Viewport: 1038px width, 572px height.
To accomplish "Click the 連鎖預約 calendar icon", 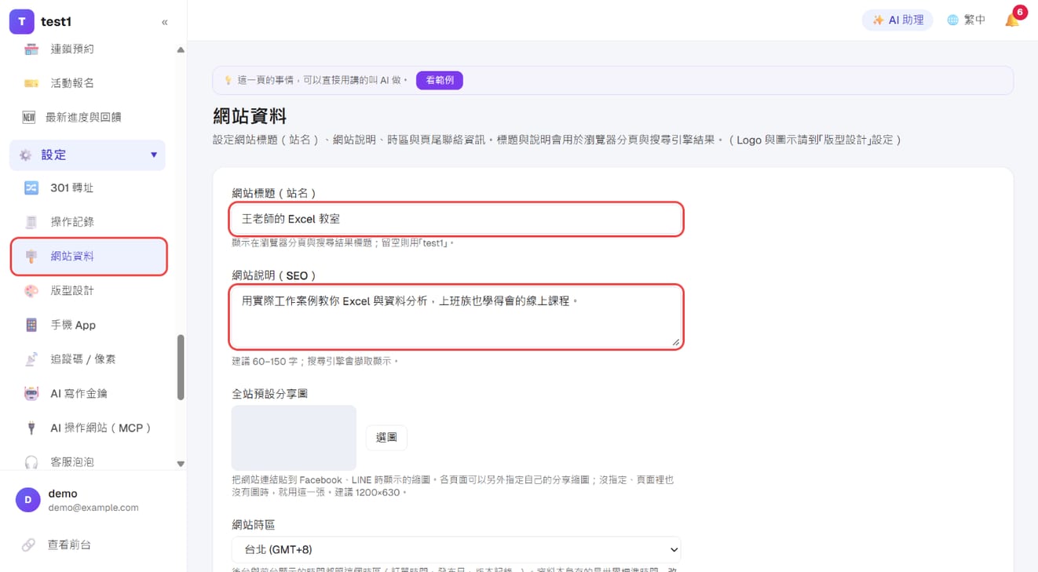I will click(31, 49).
